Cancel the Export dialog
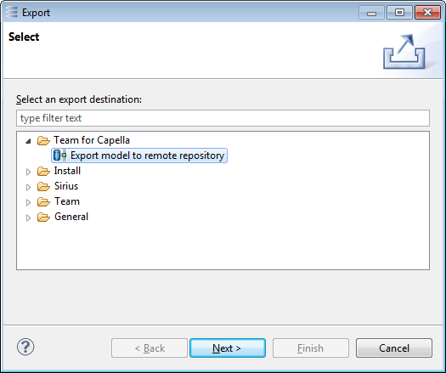The height and width of the screenshot is (373, 446). [x=394, y=348]
